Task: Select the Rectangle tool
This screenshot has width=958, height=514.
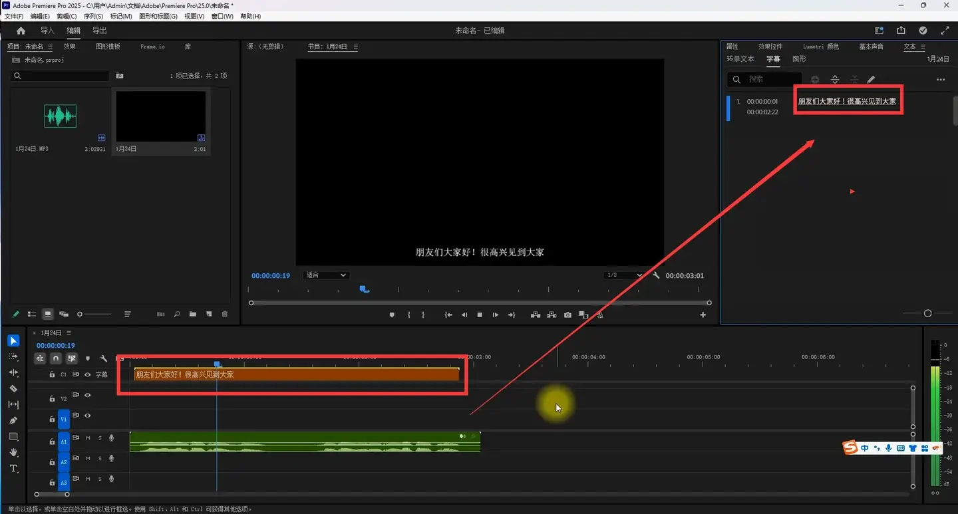Action: click(x=13, y=437)
